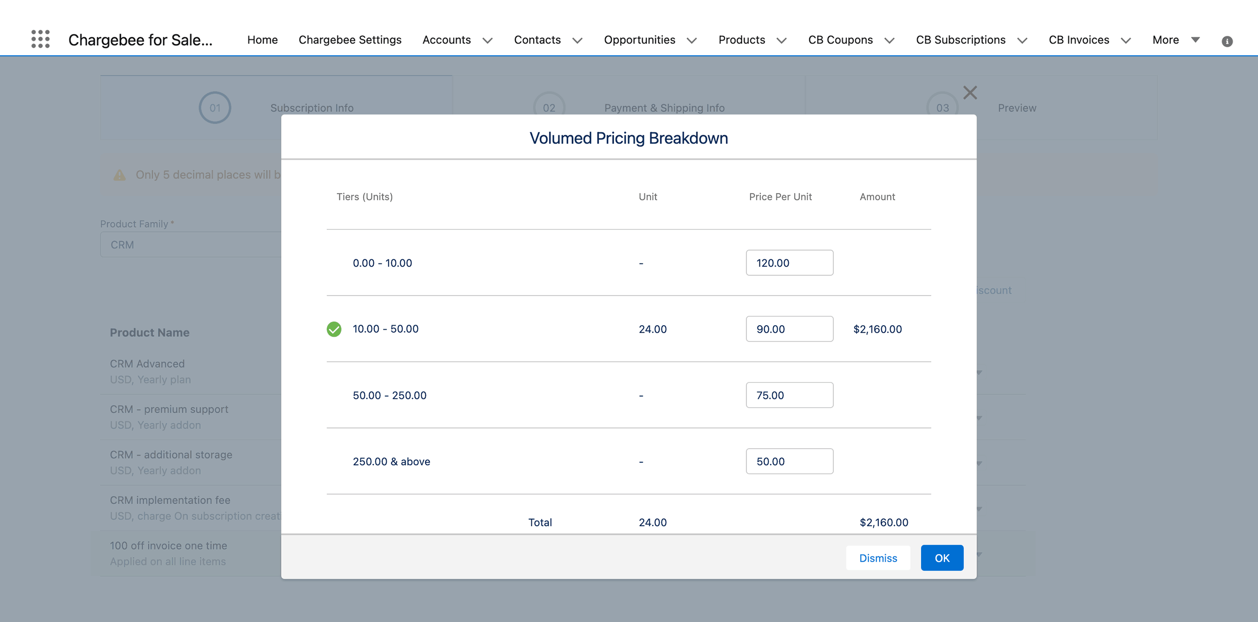This screenshot has height=622, width=1258.
Task: Open the Home tab
Action: 262,39
